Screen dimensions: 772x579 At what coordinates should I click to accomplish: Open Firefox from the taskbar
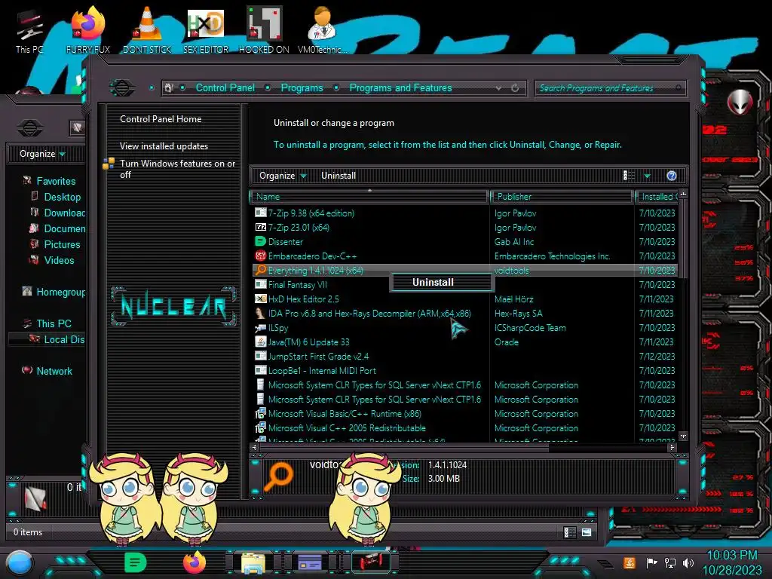coord(195,562)
